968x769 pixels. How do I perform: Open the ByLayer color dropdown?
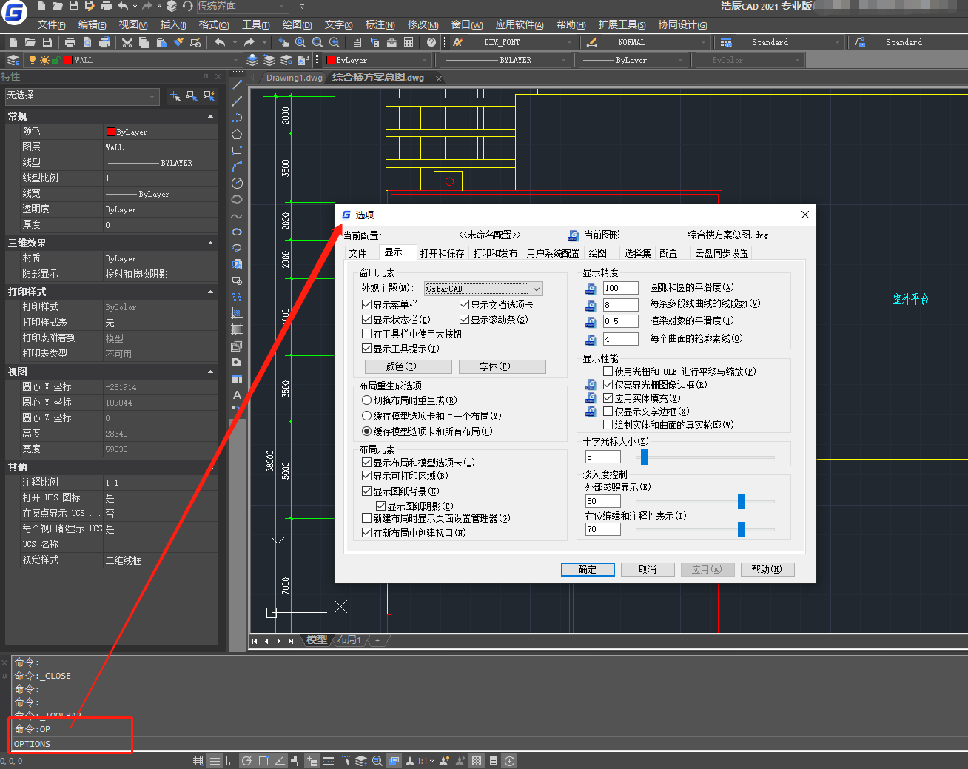[x=426, y=59]
